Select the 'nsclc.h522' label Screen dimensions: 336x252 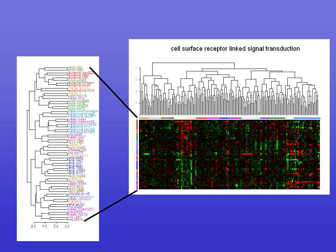[76, 140]
